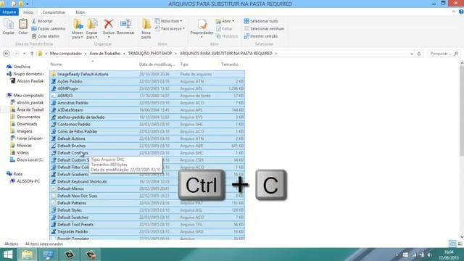Click the Histórico command

pyautogui.click(x=227, y=36)
